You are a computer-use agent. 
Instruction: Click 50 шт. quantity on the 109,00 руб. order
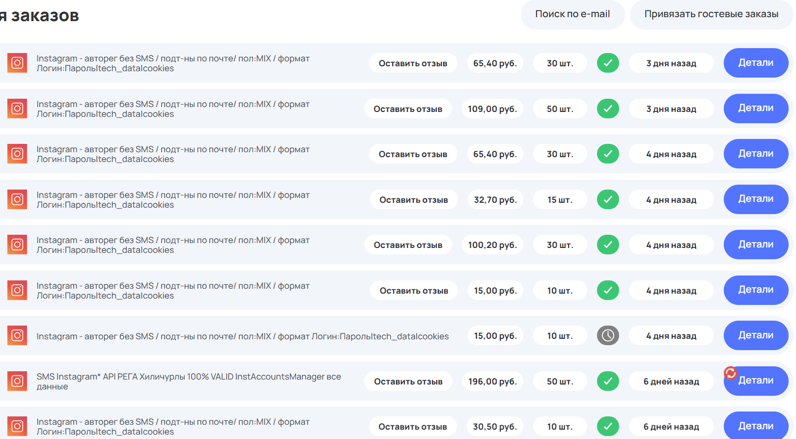560,109
